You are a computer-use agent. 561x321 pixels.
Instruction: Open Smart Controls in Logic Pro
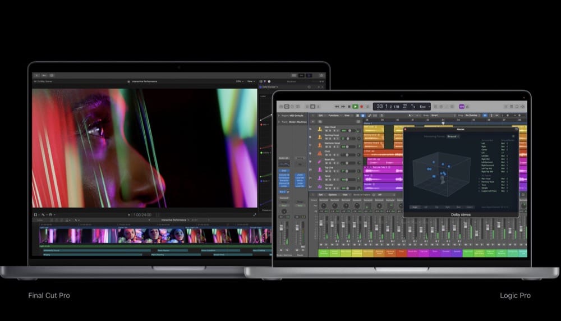pos(307,107)
